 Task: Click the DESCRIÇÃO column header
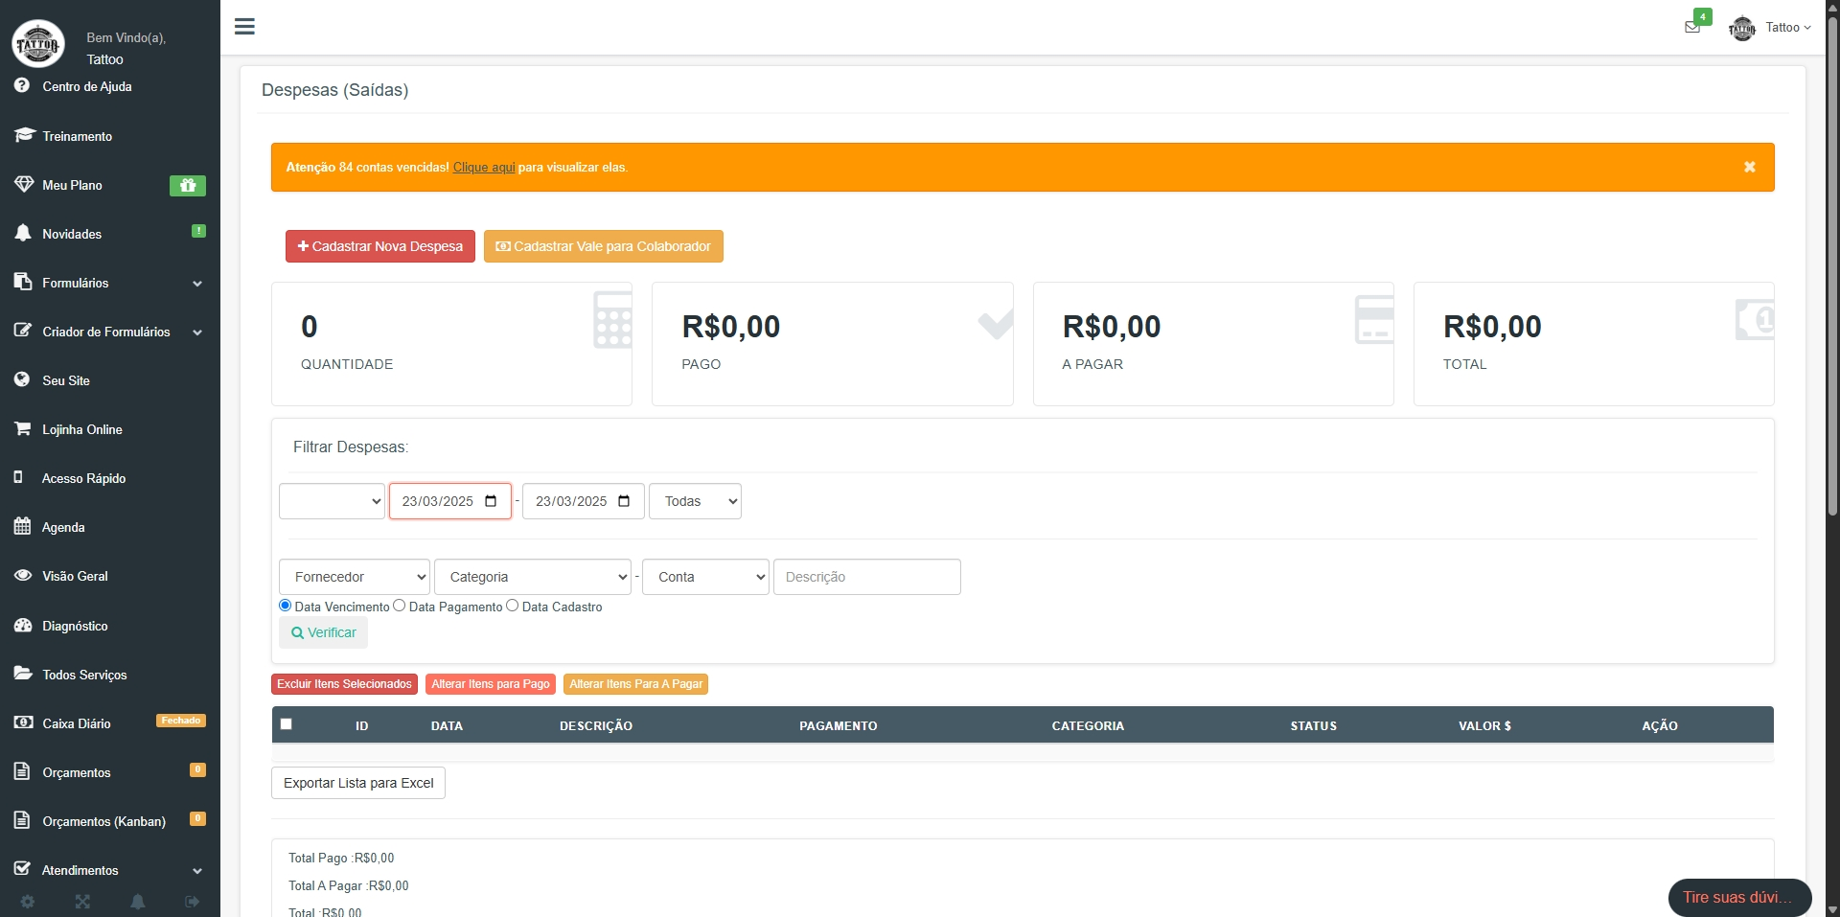coord(596,725)
